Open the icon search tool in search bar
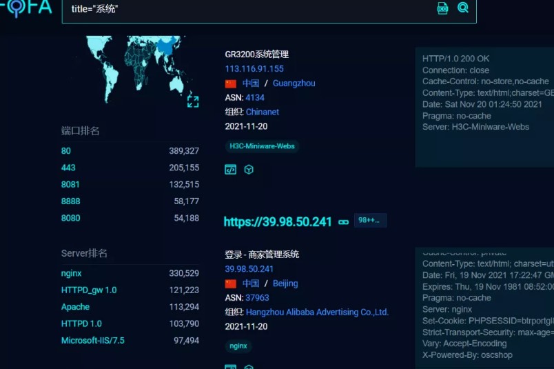Screen dimensions: 554x369 click(x=442, y=8)
